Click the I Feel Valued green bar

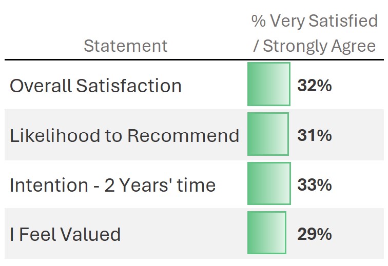[x=266, y=233]
